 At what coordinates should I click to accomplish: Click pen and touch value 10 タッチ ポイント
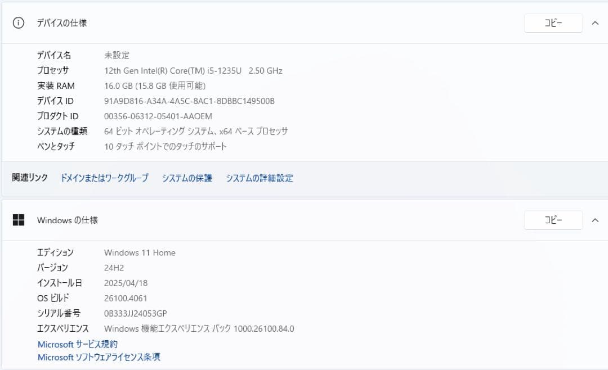coord(165,146)
